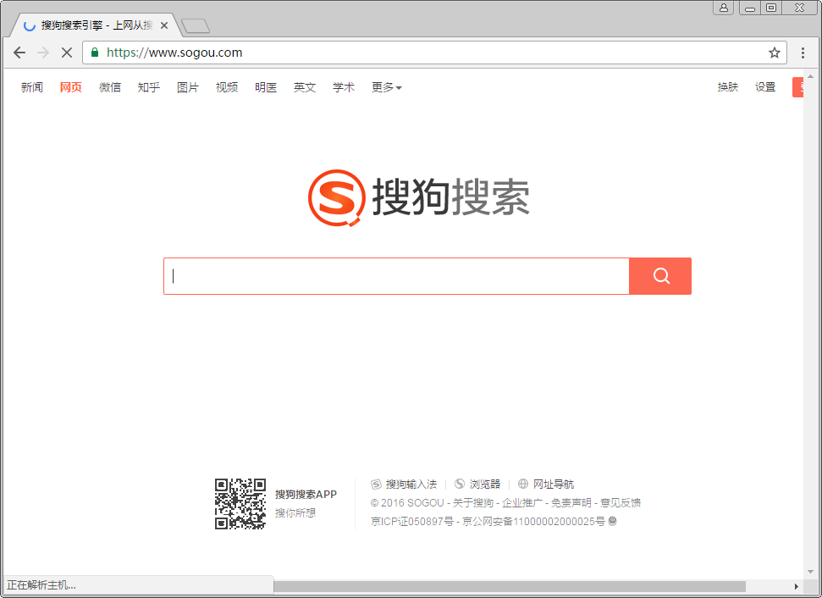The width and height of the screenshot is (822, 598).
Task: Click the Sogou app QR code
Action: pos(240,504)
